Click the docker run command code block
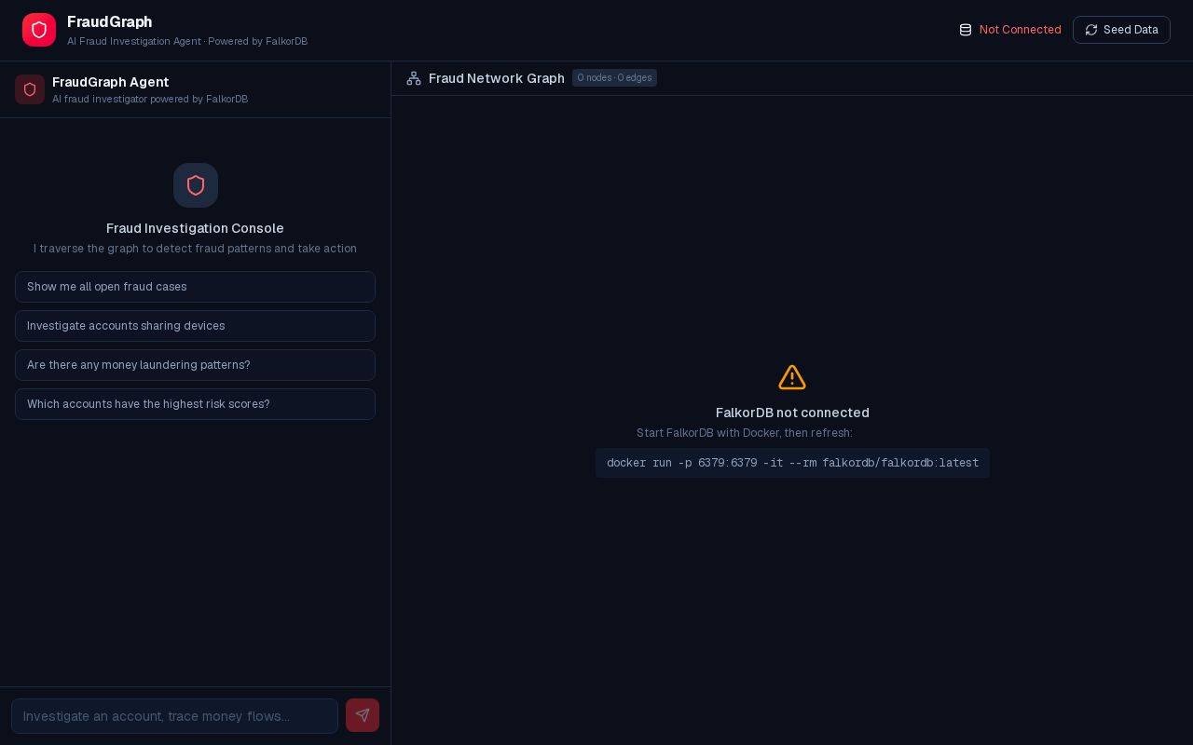The image size is (1193, 745). [792, 463]
